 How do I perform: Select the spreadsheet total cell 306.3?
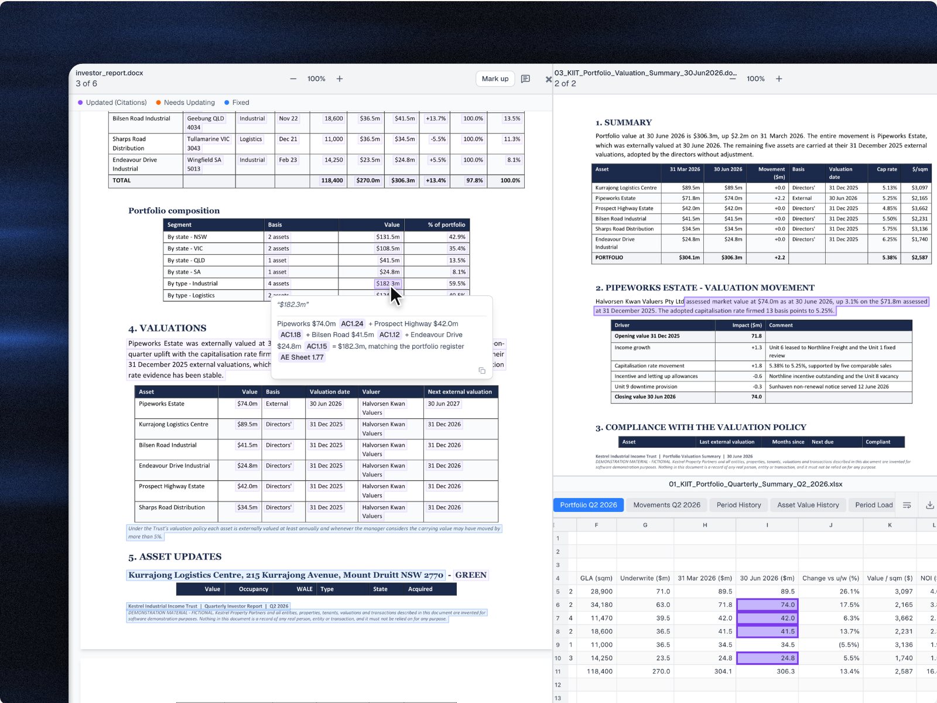[x=767, y=671]
